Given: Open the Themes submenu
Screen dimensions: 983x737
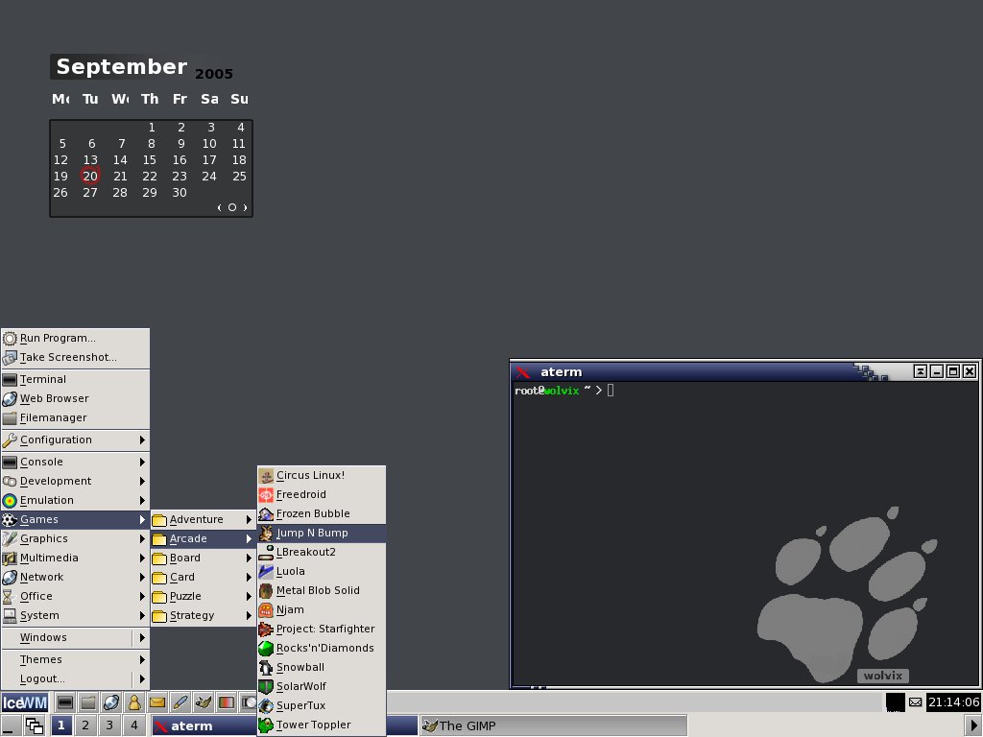Looking at the screenshot, I should [x=75, y=660].
